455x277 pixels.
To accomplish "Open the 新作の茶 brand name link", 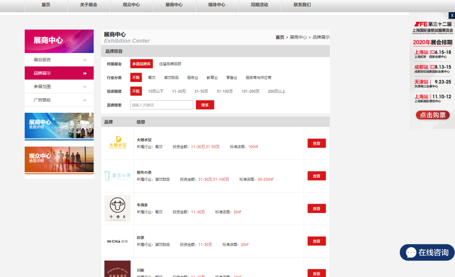I will [x=144, y=172].
